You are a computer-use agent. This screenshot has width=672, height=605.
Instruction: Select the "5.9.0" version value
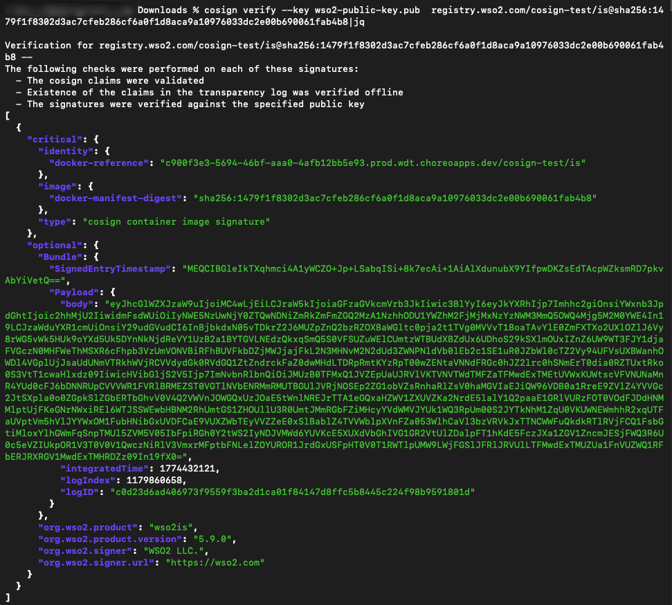click(212, 539)
